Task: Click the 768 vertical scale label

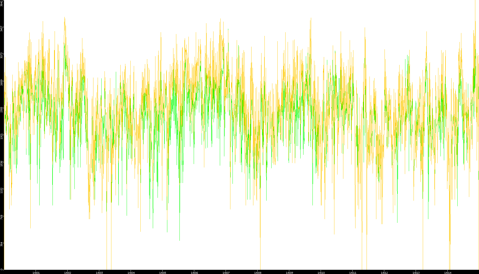Action: [x=2, y=217]
